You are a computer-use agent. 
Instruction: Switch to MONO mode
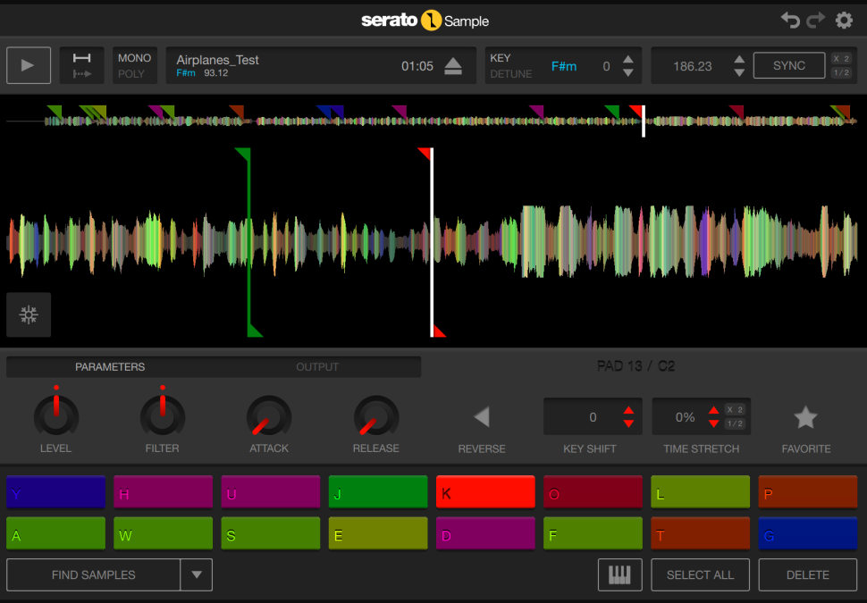pyautogui.click(x=135, y=58)
